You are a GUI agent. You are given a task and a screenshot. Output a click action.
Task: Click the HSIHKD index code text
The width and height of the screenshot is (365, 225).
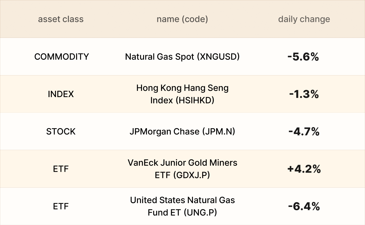(195, 100)
